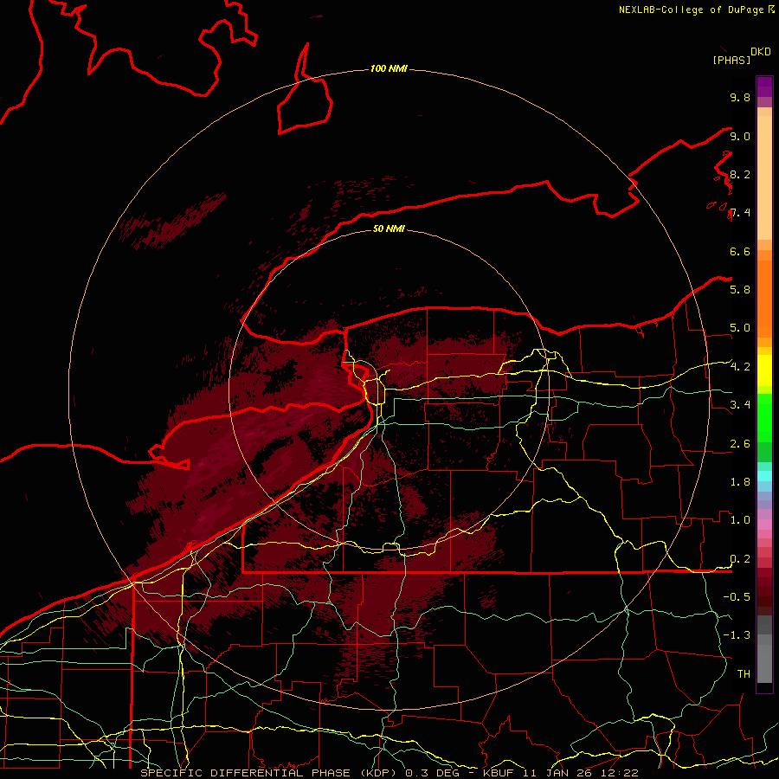
Task: Click the 5.0 color scale value
Action: coord(740,328)
